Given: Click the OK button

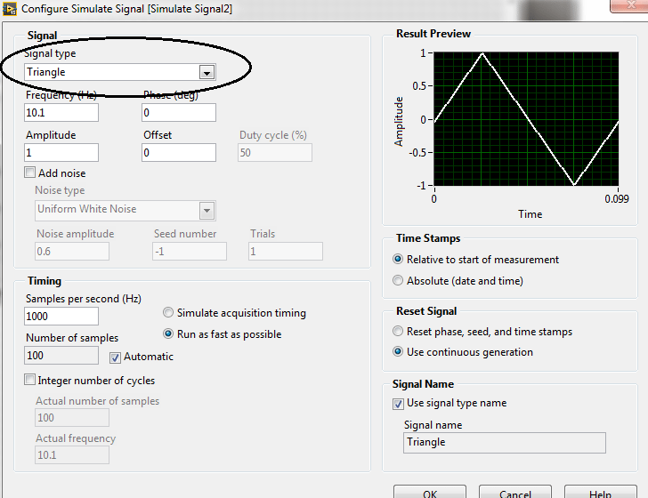Looking at the screenshot, I should click(430, 492).
